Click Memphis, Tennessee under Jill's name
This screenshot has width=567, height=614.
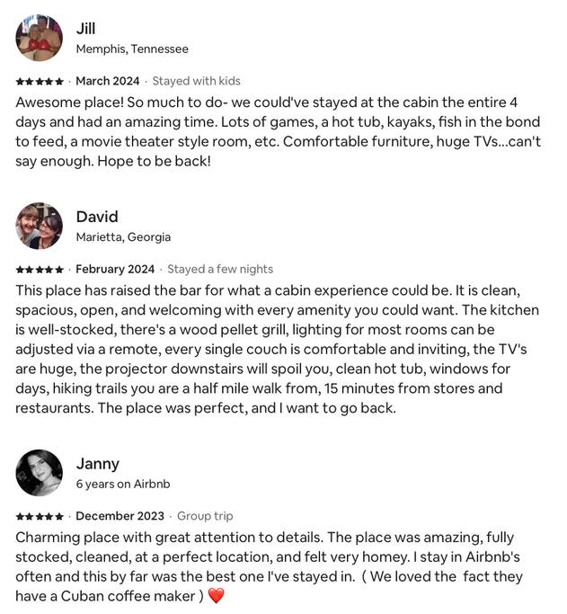coord(131,49)
